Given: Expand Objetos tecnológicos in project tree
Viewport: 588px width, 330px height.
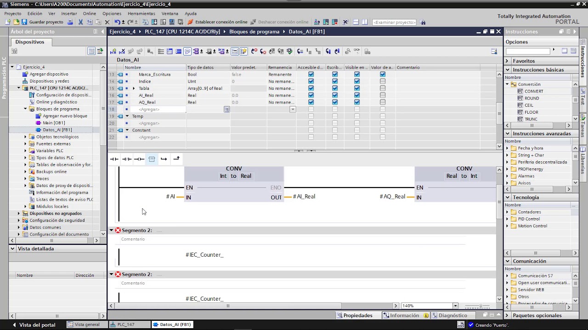Looking at the screenshot, I should (25, 137).
